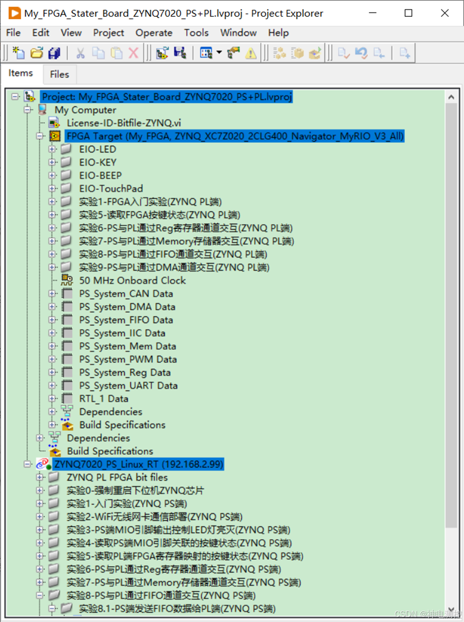Select the Items tab
This screenshot has width=464, height=622.
21,73
